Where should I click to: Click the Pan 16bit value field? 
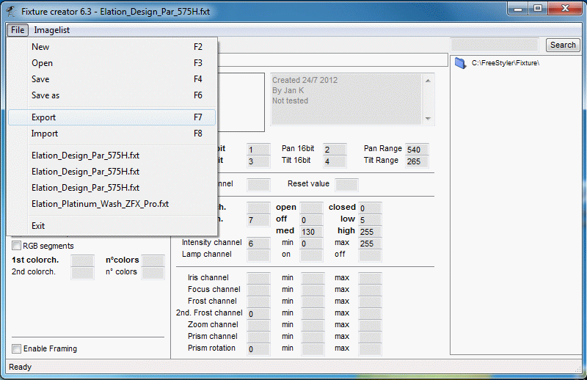tap(335, 150)
